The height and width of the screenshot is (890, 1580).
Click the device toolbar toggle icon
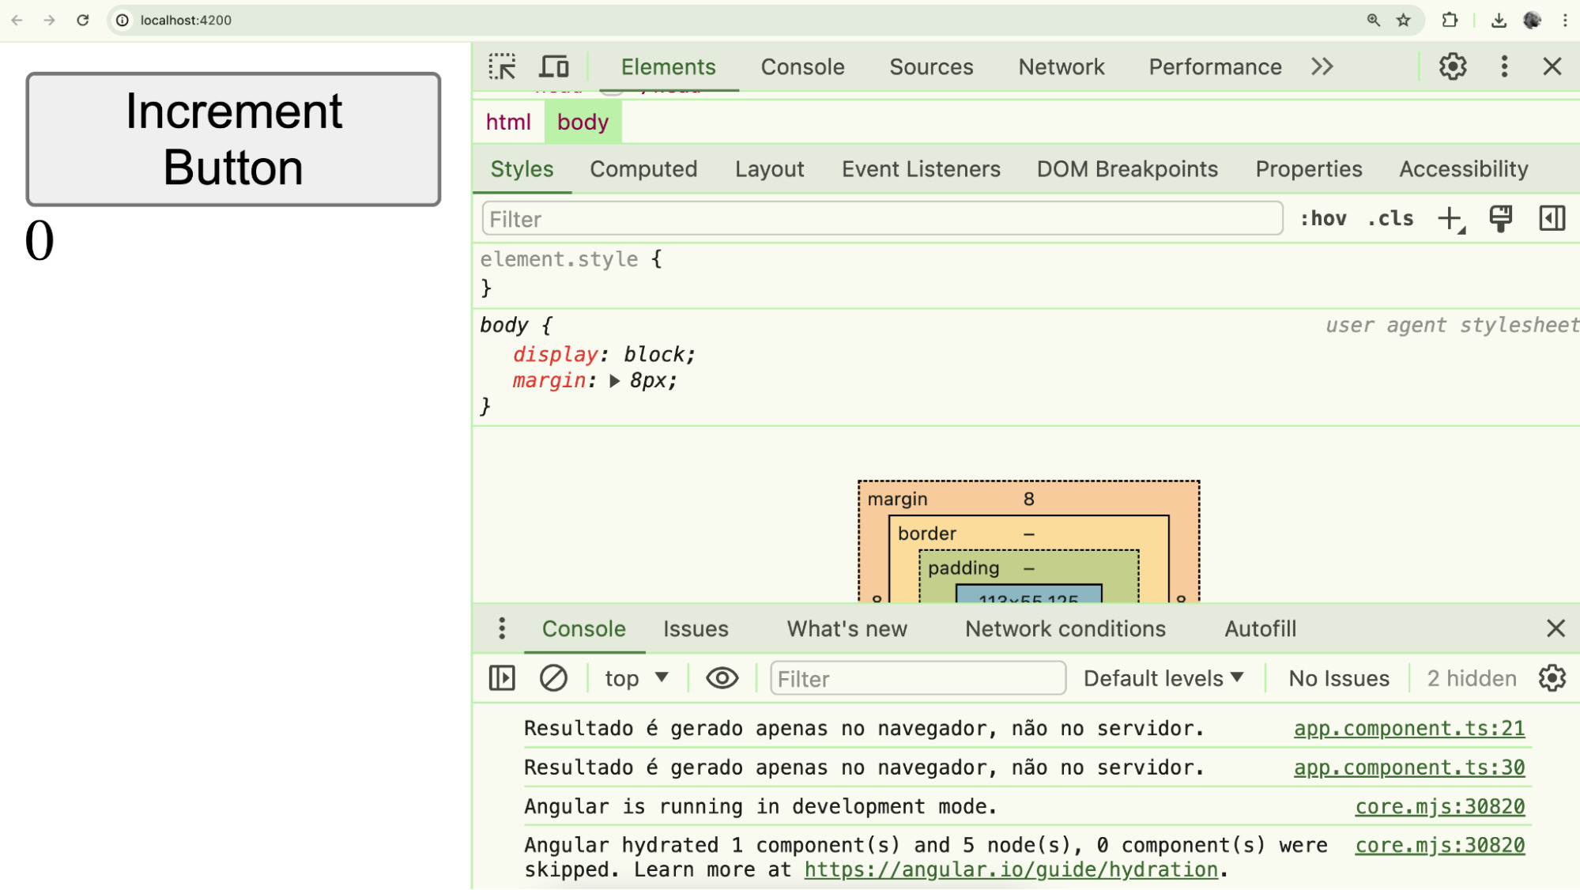553,66
